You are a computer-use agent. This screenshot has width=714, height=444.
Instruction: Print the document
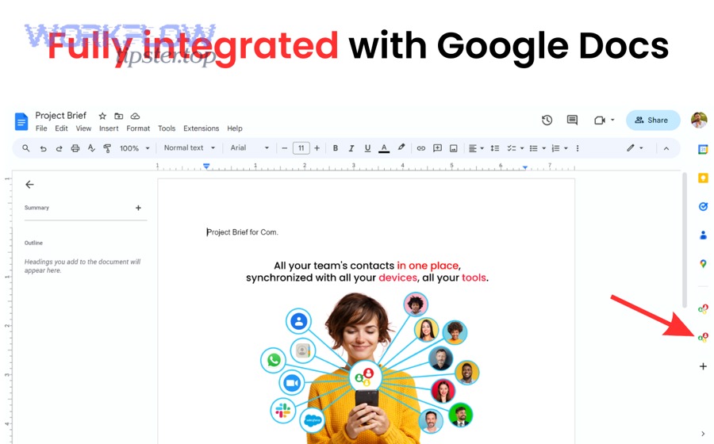click(75, 148)
